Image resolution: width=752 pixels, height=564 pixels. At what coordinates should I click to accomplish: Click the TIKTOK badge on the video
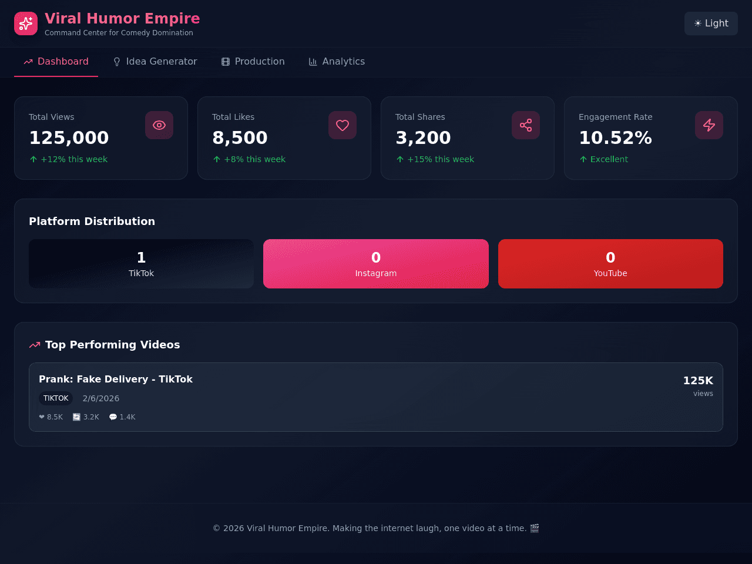[56, 398]
